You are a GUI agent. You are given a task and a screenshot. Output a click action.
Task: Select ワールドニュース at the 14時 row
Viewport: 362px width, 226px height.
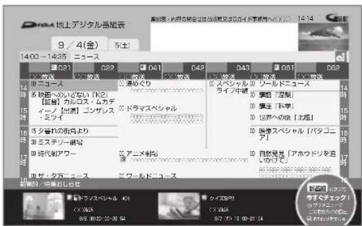point(295,85)
